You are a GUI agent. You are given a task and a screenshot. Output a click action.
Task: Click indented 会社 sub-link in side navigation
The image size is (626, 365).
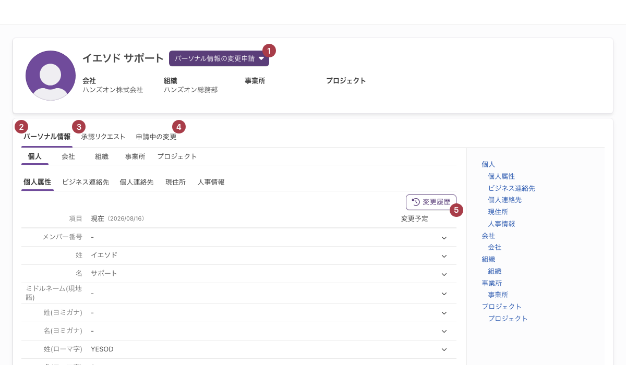point(495,247)
